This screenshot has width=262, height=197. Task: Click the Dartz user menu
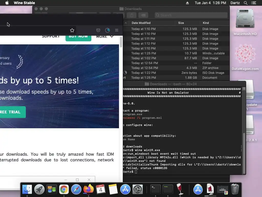click(235, 3)
